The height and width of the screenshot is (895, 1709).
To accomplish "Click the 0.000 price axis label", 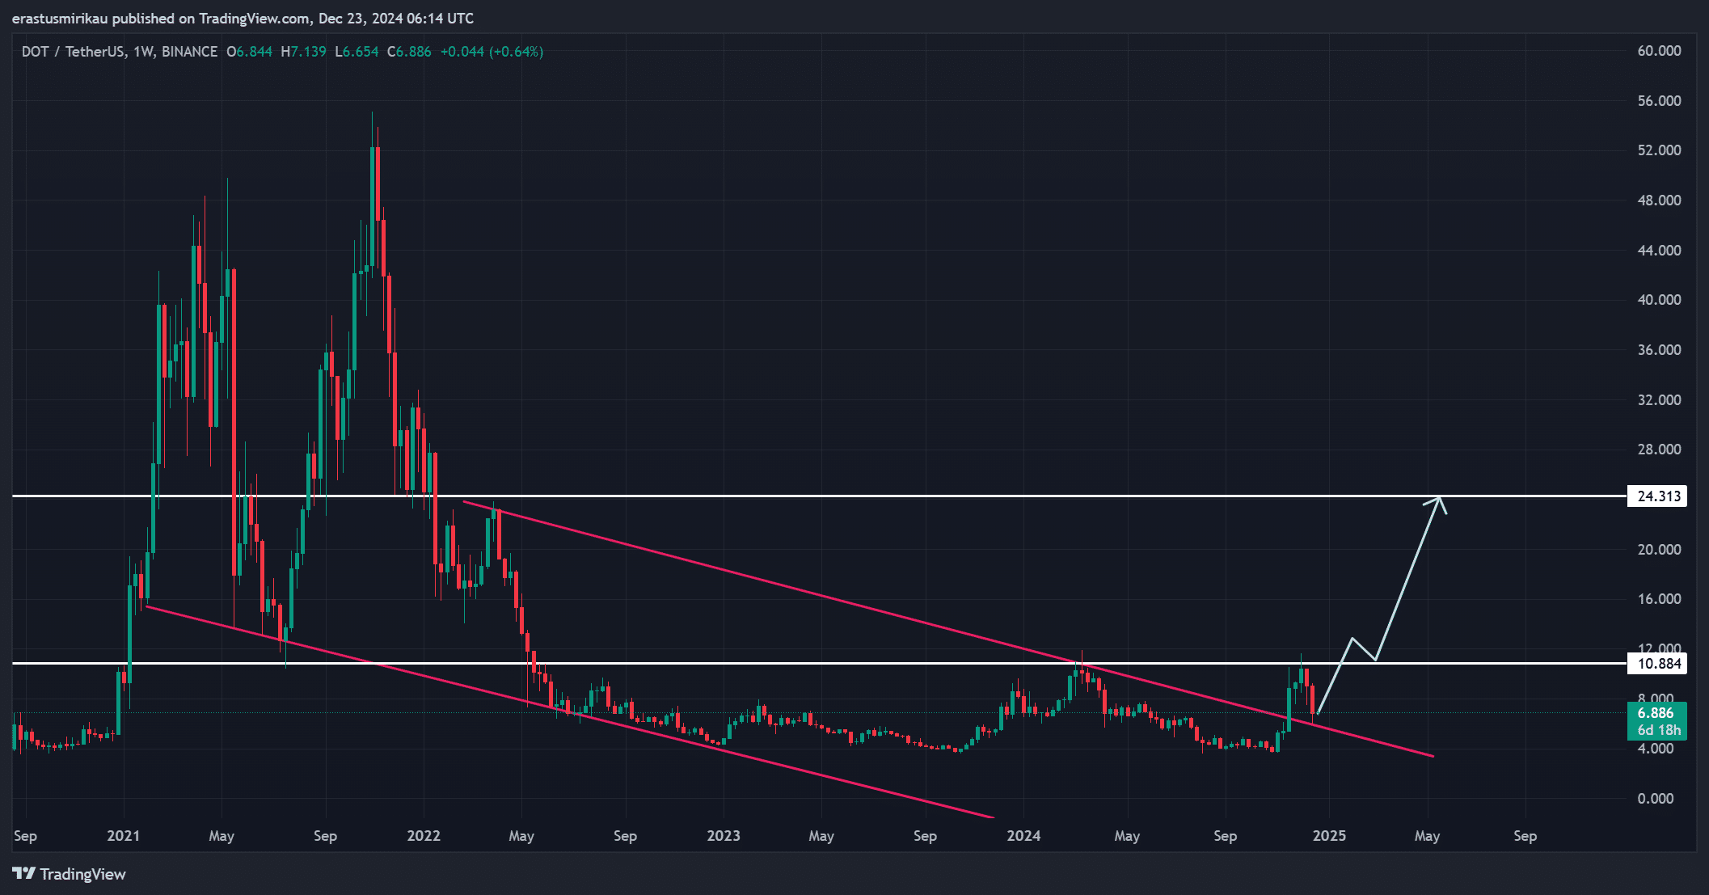I will click(x=1656, y=799).
